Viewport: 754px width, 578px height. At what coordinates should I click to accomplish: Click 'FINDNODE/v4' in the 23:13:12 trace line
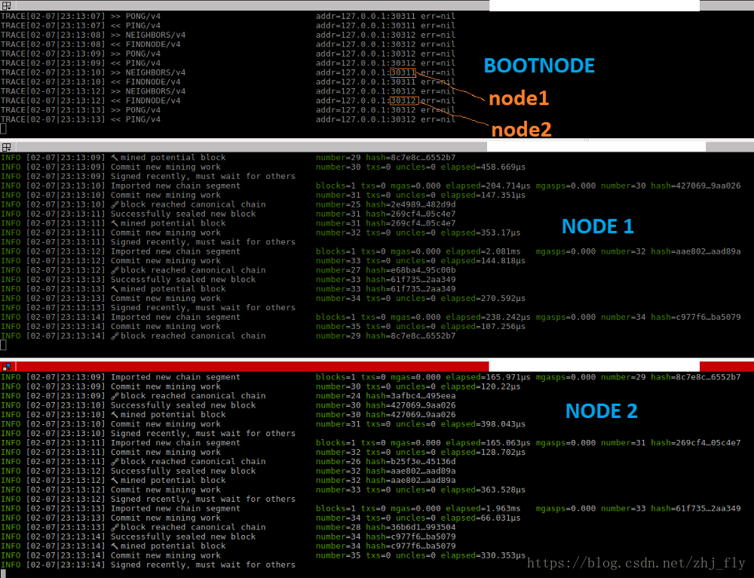click(153, 100)
